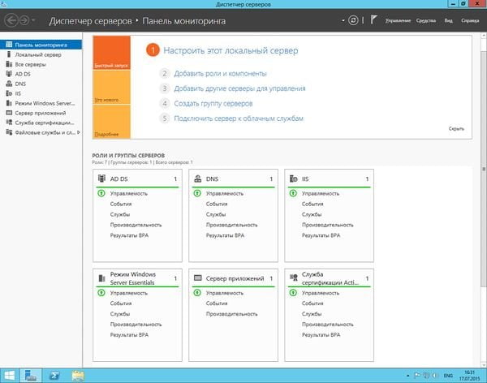Click the back navigation arrow
The height and width of the screenshot is (383, 487).
click(x=11, y=20)
